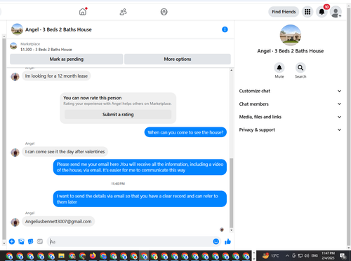351x261 pixels.
Task: Click Angel's avatar beside the 12 month lease message
Action: point(15,76)
